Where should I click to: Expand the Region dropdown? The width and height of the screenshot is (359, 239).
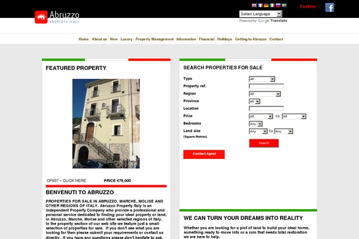(264, 94)
